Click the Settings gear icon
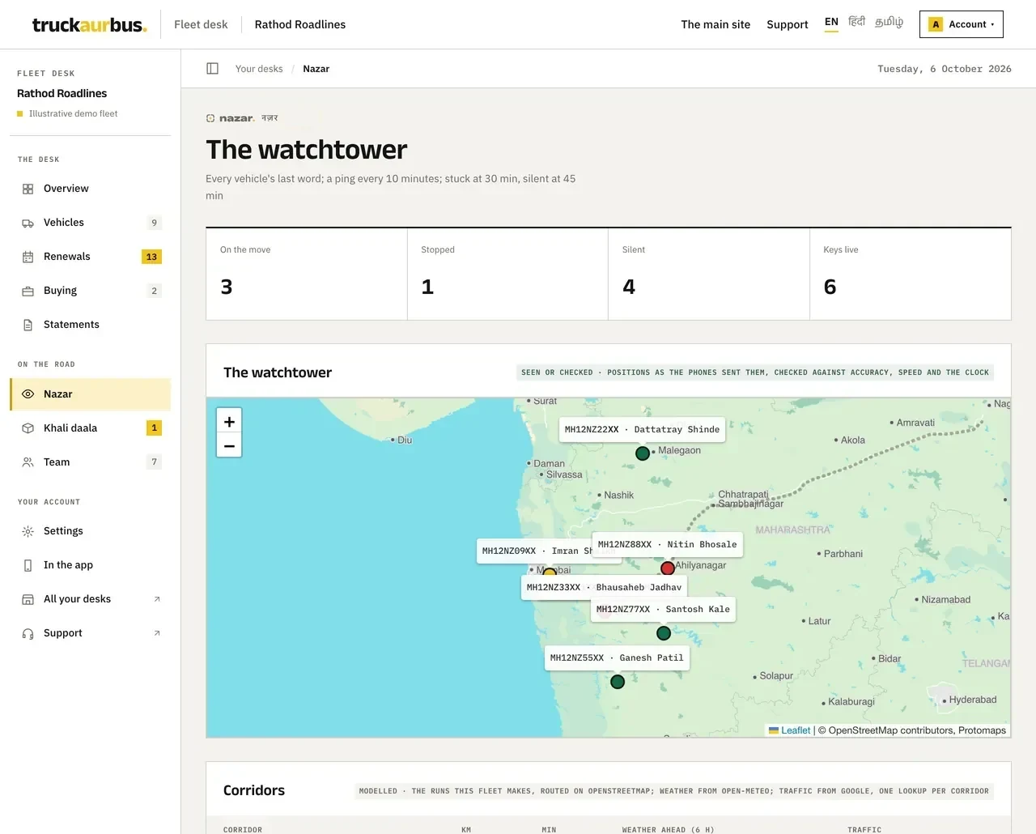The height and width of the screenshot is (834, 1036). [x=28, y=531]
